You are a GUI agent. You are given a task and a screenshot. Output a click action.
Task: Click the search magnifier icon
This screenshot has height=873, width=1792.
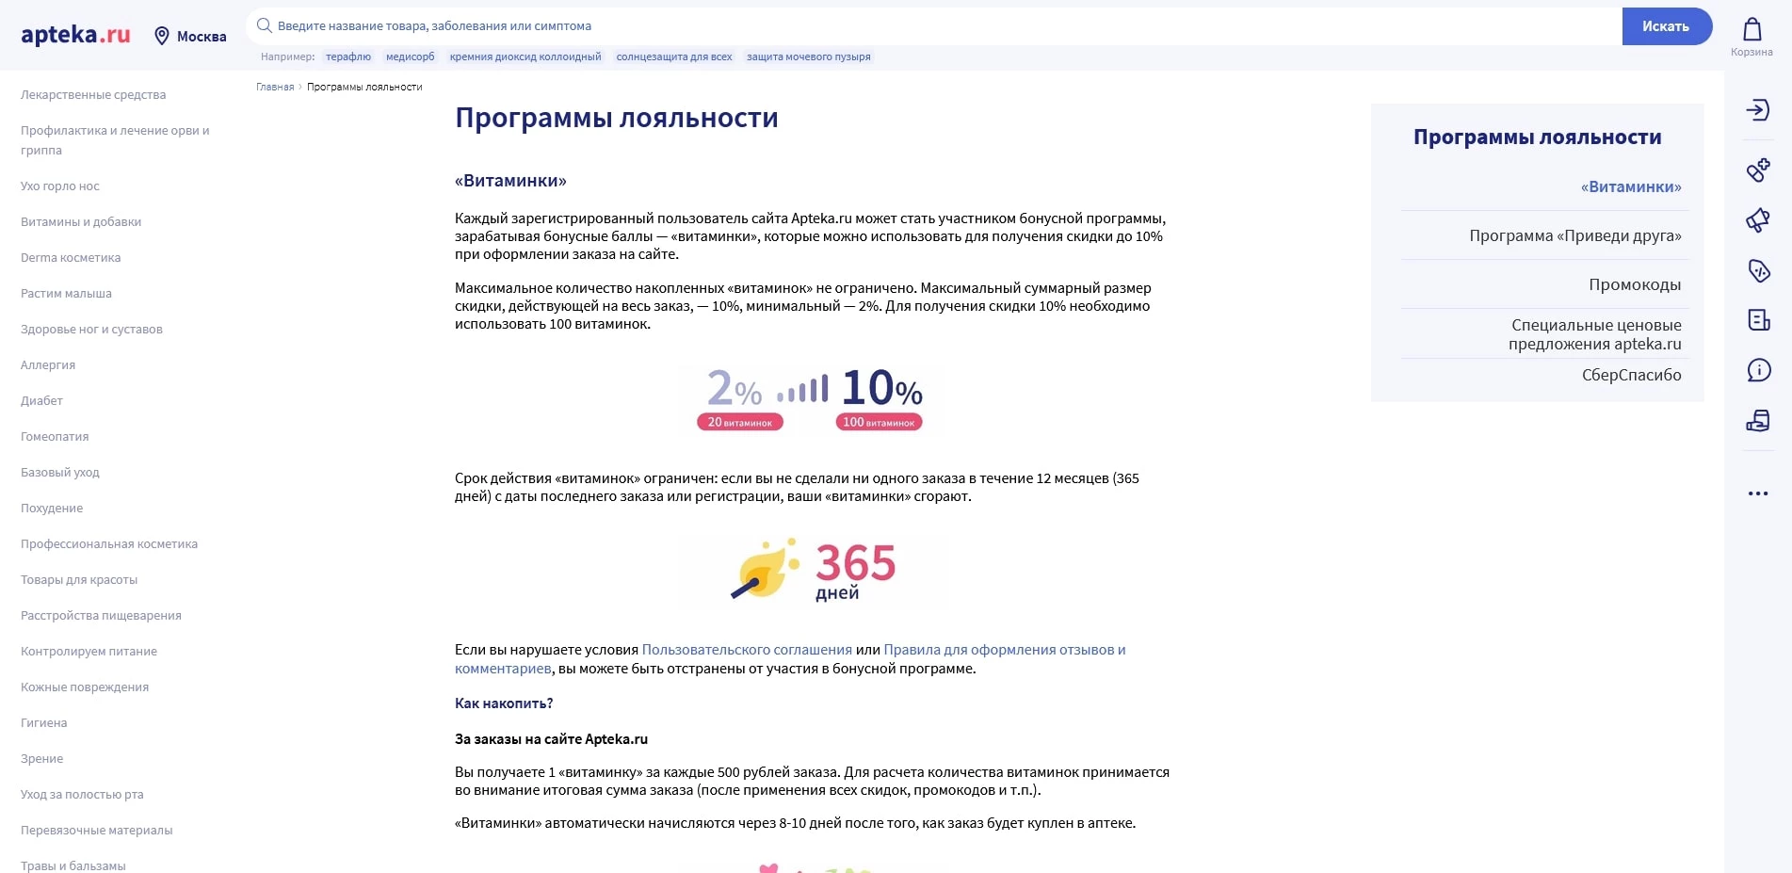tap(263, 25)
